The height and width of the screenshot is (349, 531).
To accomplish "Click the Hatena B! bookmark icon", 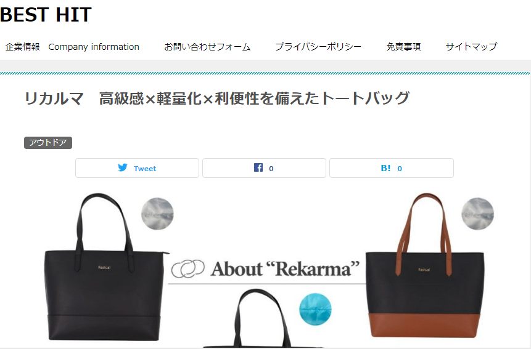I will pyautogui.click(x=385, y=168).
